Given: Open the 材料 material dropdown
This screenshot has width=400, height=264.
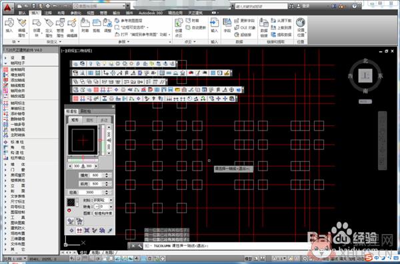Looking at the screenshot, I should 111,200.
